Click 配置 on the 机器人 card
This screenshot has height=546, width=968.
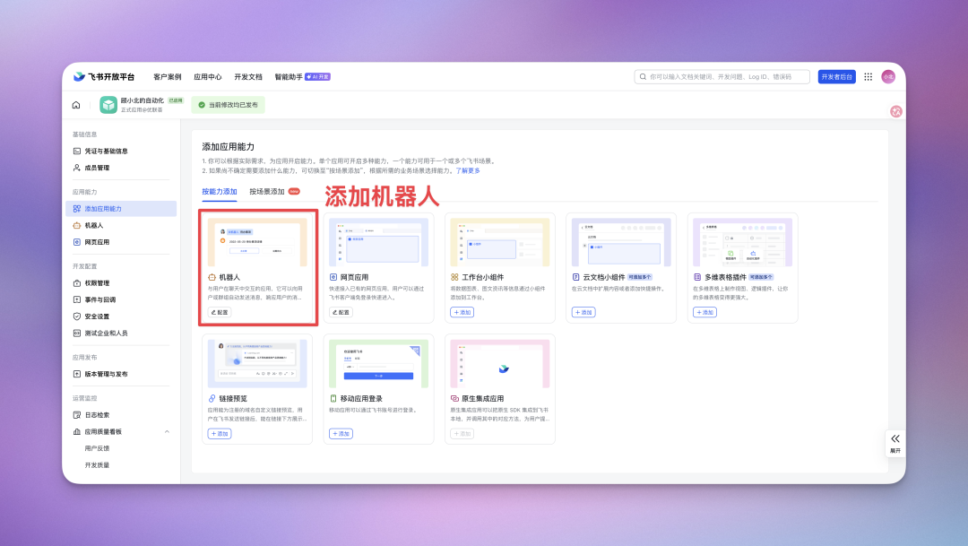point(220,312)
